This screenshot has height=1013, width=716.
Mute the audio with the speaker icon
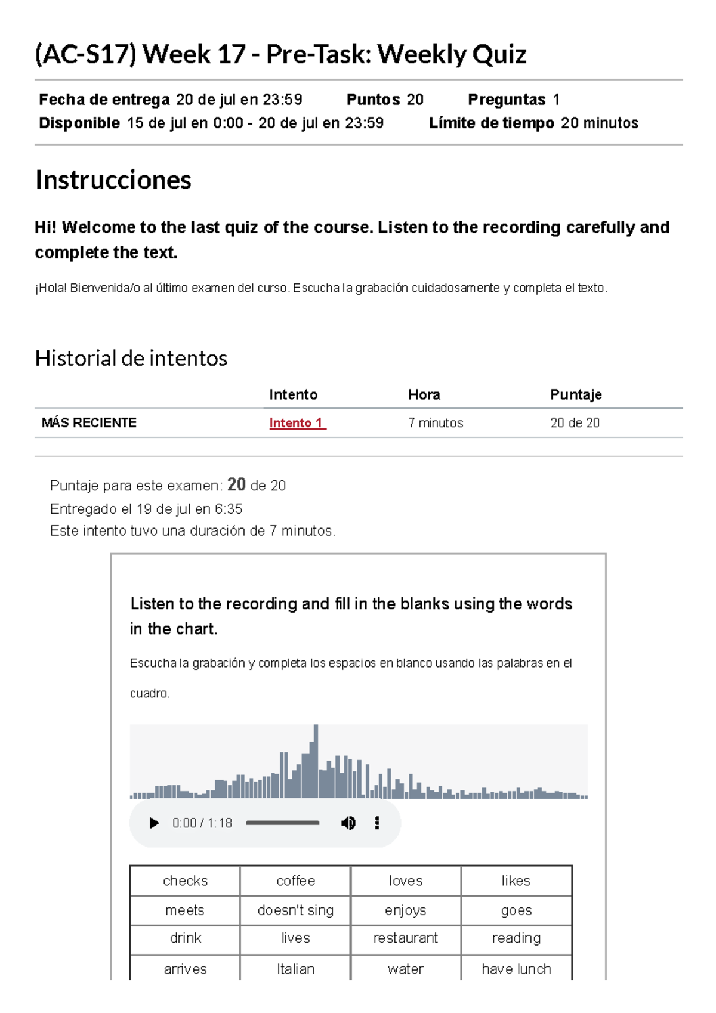349,823
